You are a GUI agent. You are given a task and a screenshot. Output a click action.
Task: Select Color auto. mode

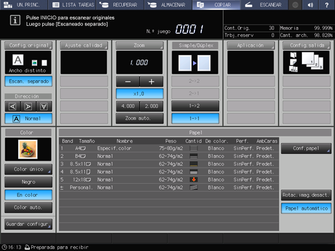tap(29, 208)
